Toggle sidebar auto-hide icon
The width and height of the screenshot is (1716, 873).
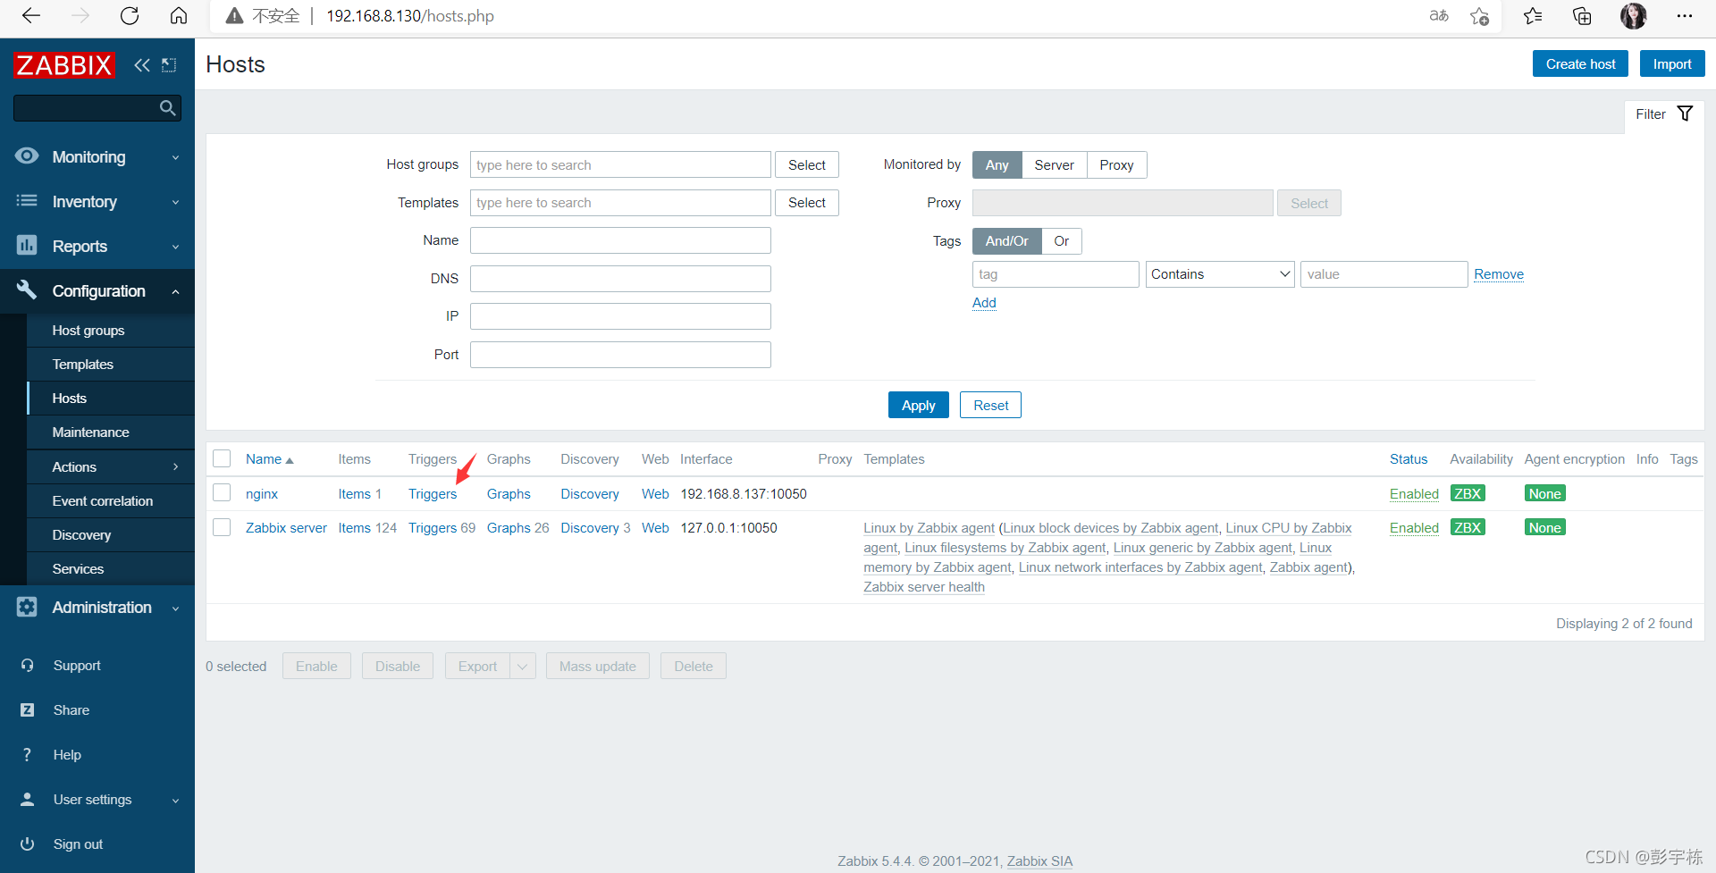[169, 65]
